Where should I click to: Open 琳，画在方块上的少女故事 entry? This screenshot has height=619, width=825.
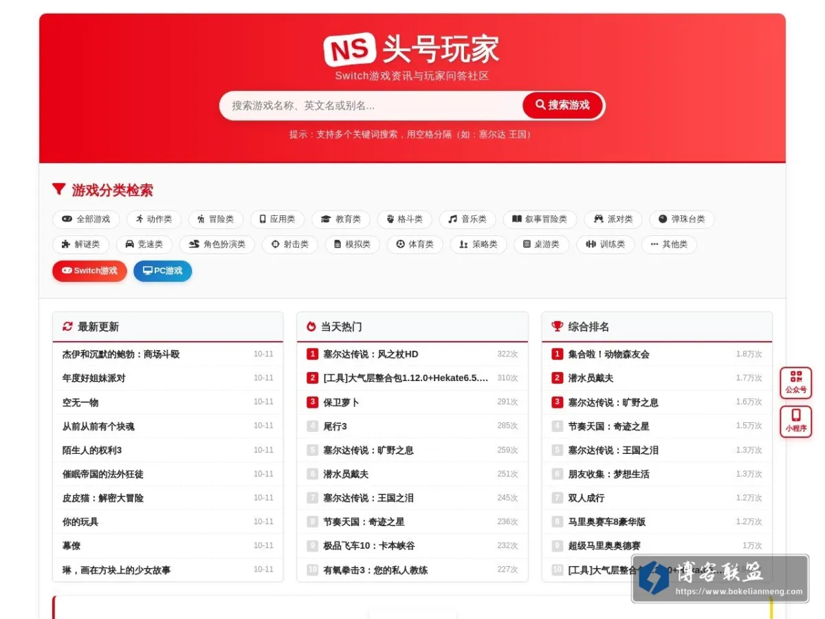point(117,569)
